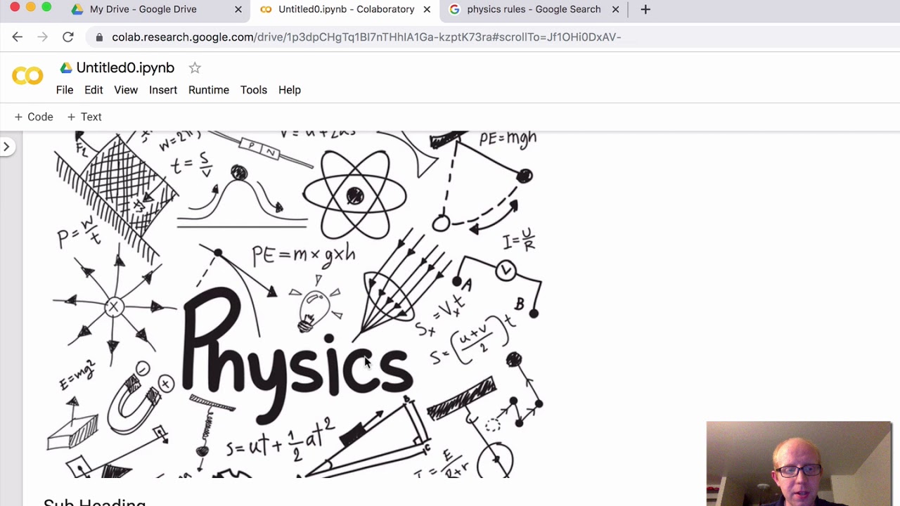Click the browser forward arrow
The width and height of the screenshot is (900, 506).
[43, 37]
